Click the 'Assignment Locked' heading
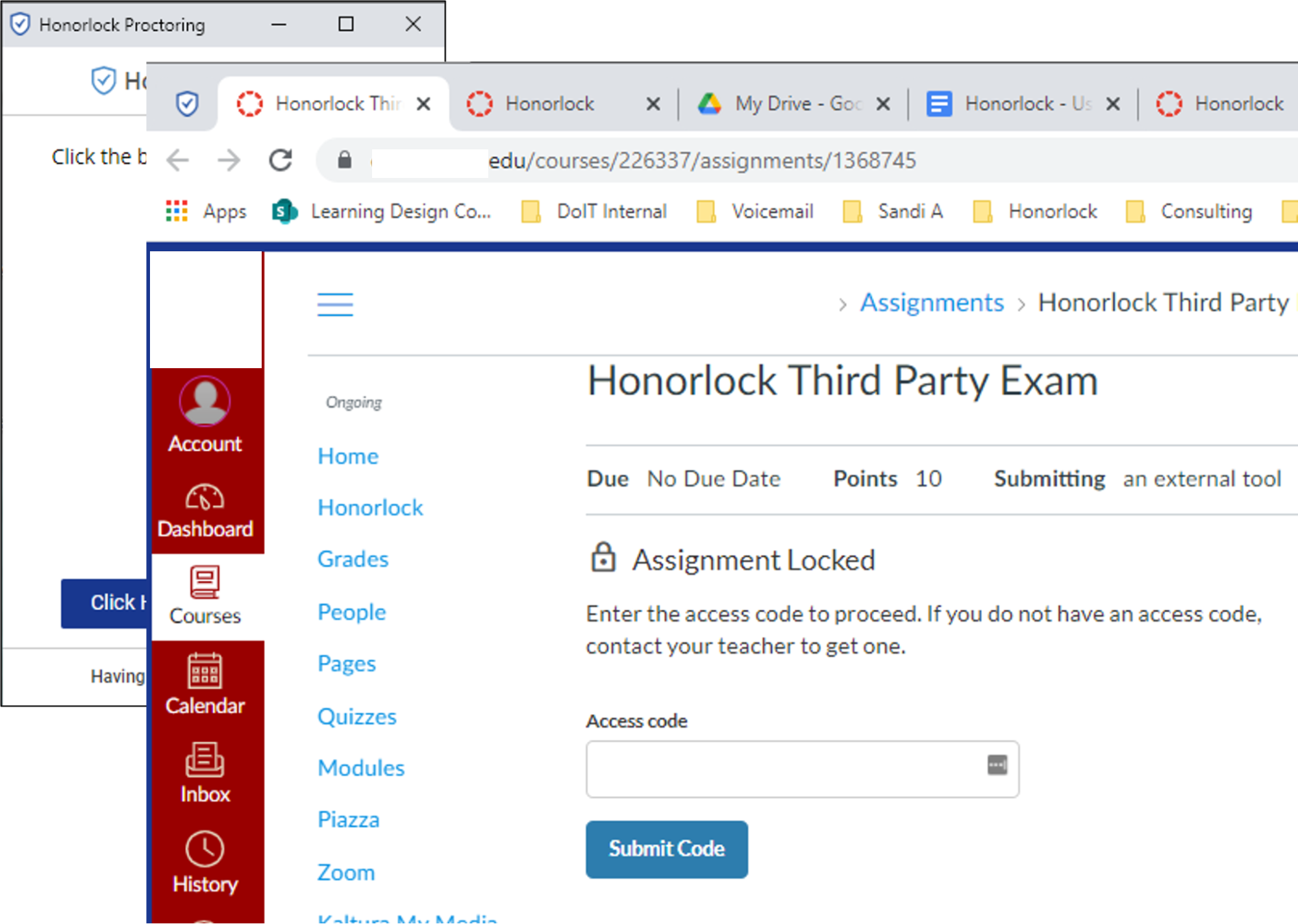1298x924 pixels. coord(753,560)
